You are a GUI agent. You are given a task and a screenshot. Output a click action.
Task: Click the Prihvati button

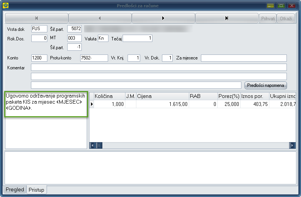tap(268, 18)
